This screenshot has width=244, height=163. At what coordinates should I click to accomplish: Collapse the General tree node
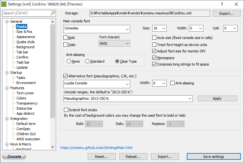(x=7, y=21)
